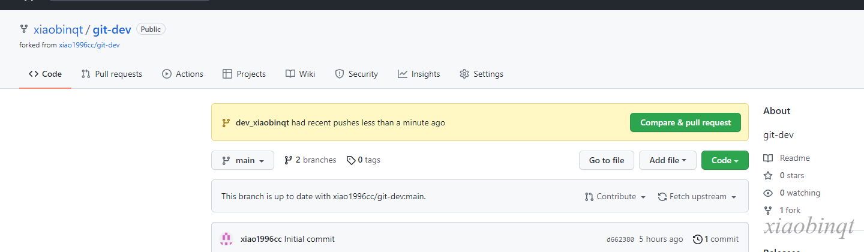Click the xiao1996cc avatar image
Image resolution: width=864 pixels, height=252 pixels.
226,239
